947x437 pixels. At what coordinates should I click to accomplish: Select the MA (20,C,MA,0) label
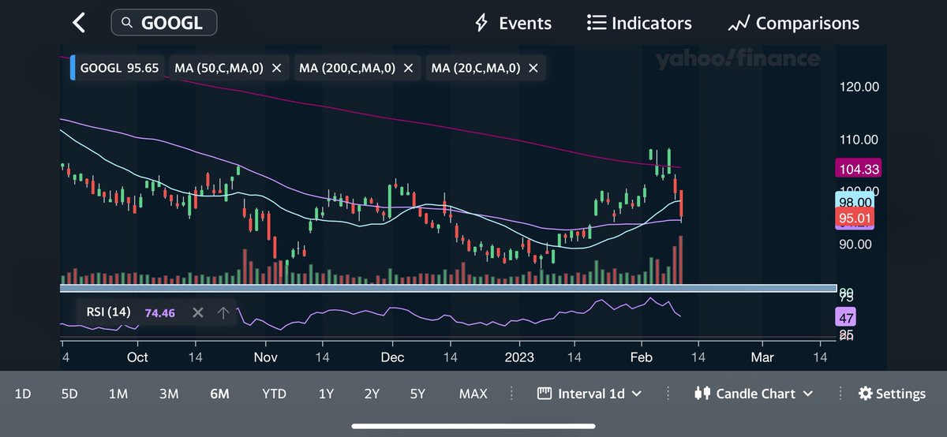(475, 69)
